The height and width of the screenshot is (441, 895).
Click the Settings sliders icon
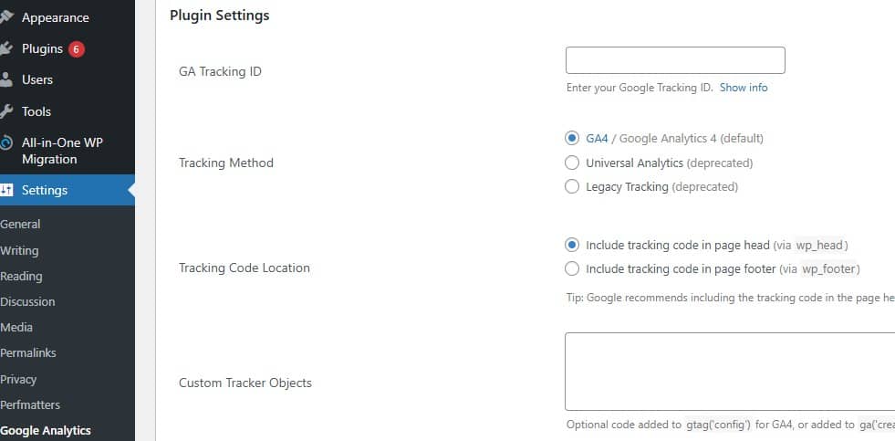tap(6, 190)
